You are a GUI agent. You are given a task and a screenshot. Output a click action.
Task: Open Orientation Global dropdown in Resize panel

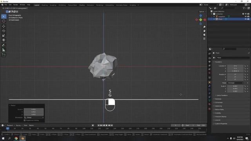click(34, 117)
